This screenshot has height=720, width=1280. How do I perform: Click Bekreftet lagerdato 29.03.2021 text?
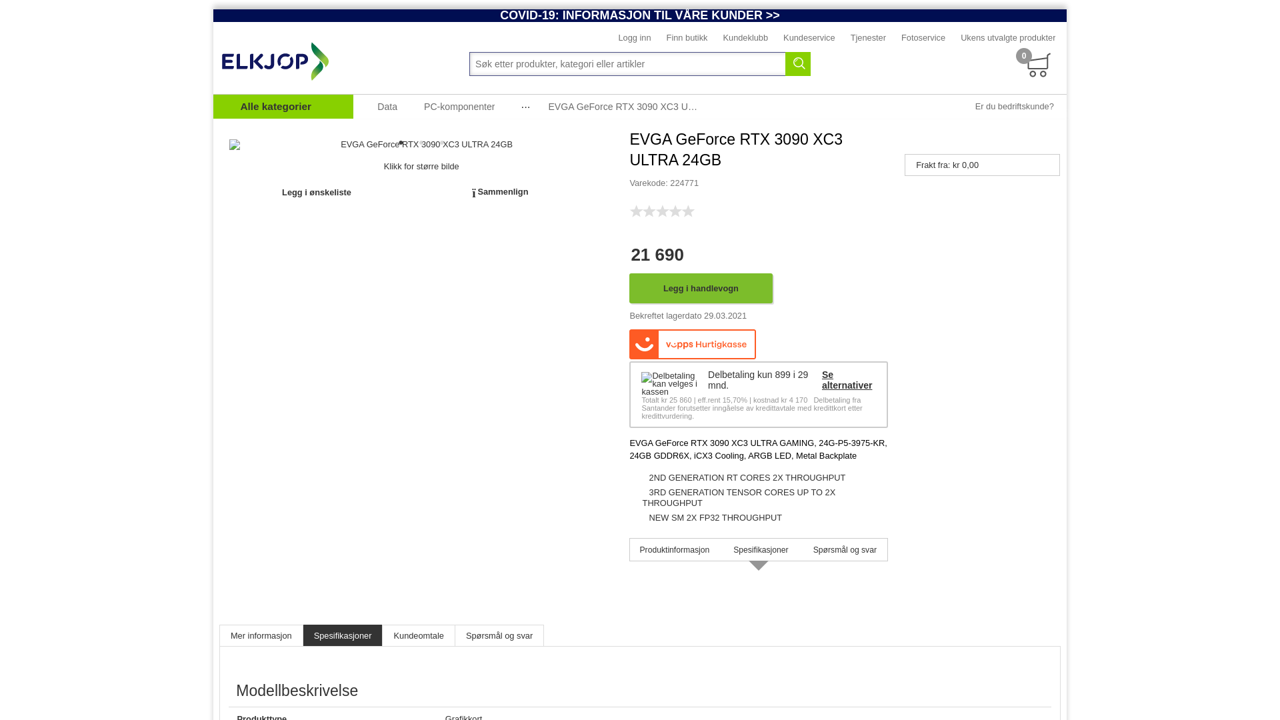tap(688, 316)
